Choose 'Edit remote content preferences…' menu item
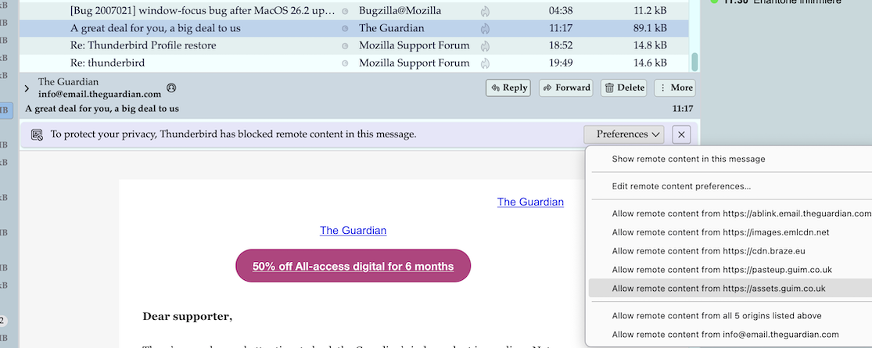Screen dimensions: 872x348 point(681,186)
